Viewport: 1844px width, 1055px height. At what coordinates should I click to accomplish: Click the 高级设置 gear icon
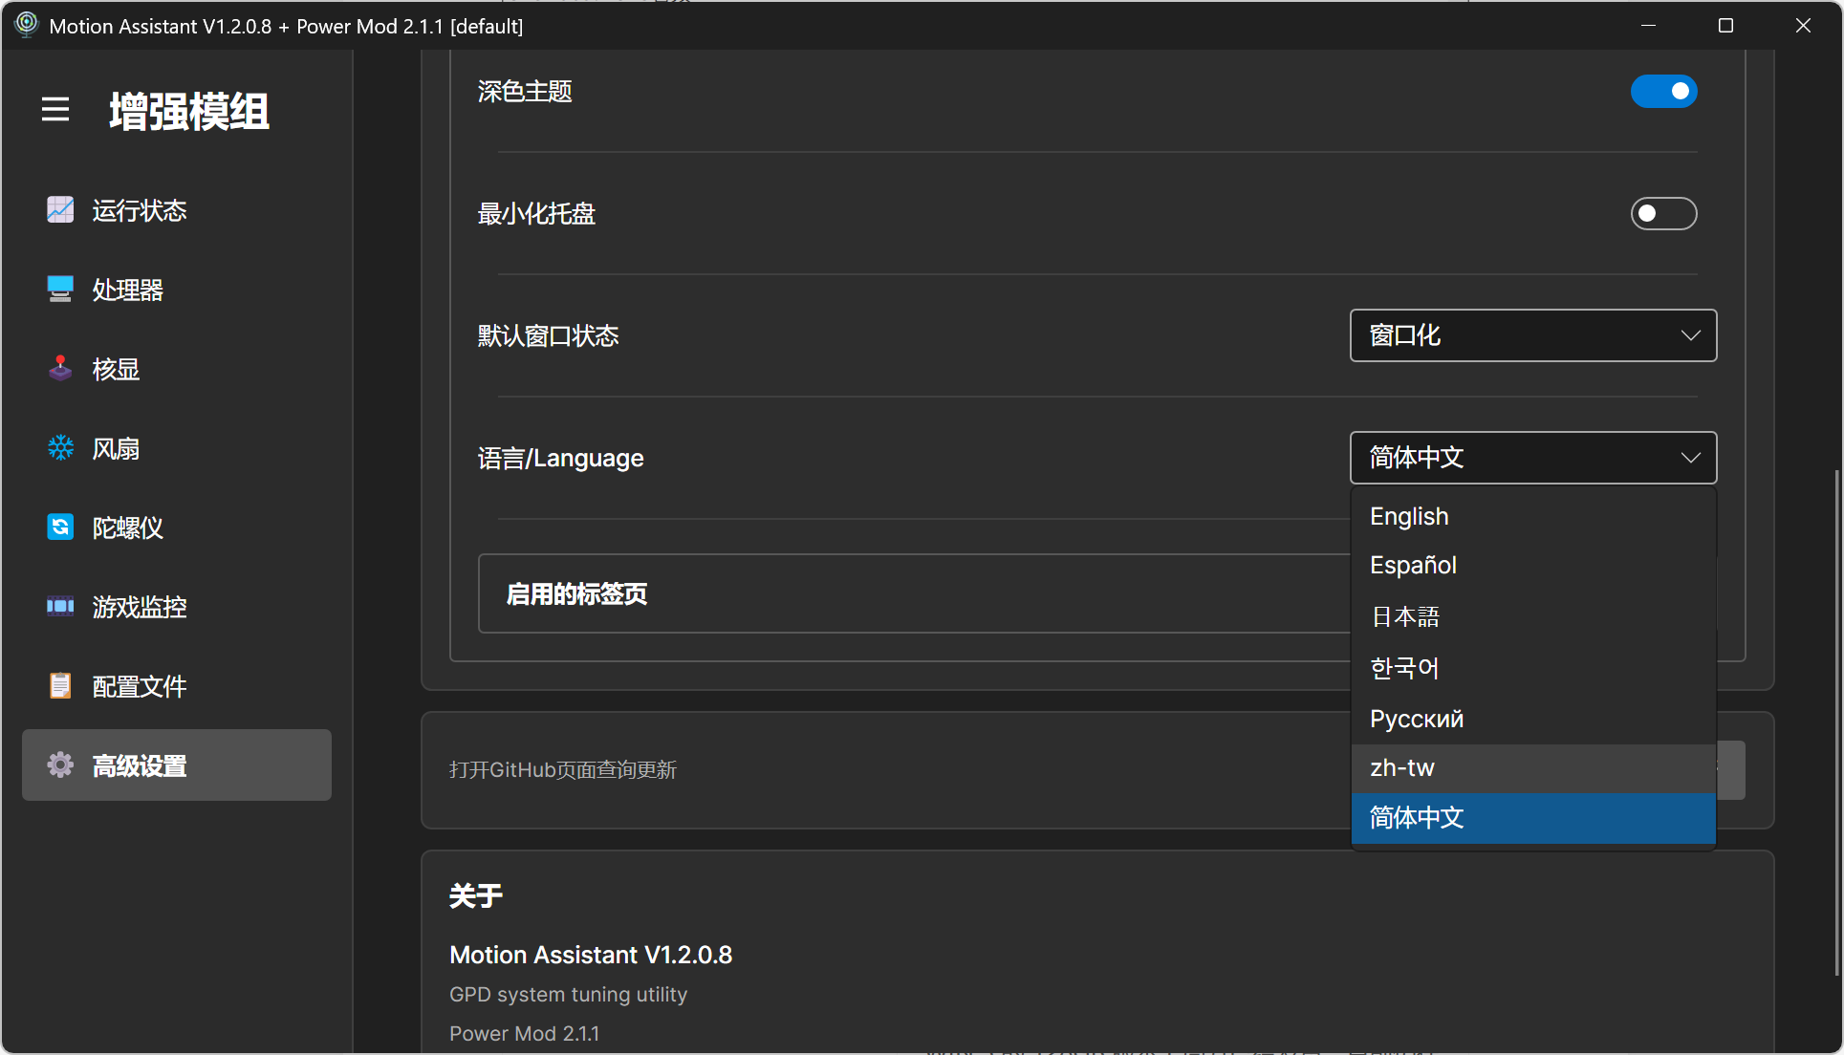click(60, 765)
